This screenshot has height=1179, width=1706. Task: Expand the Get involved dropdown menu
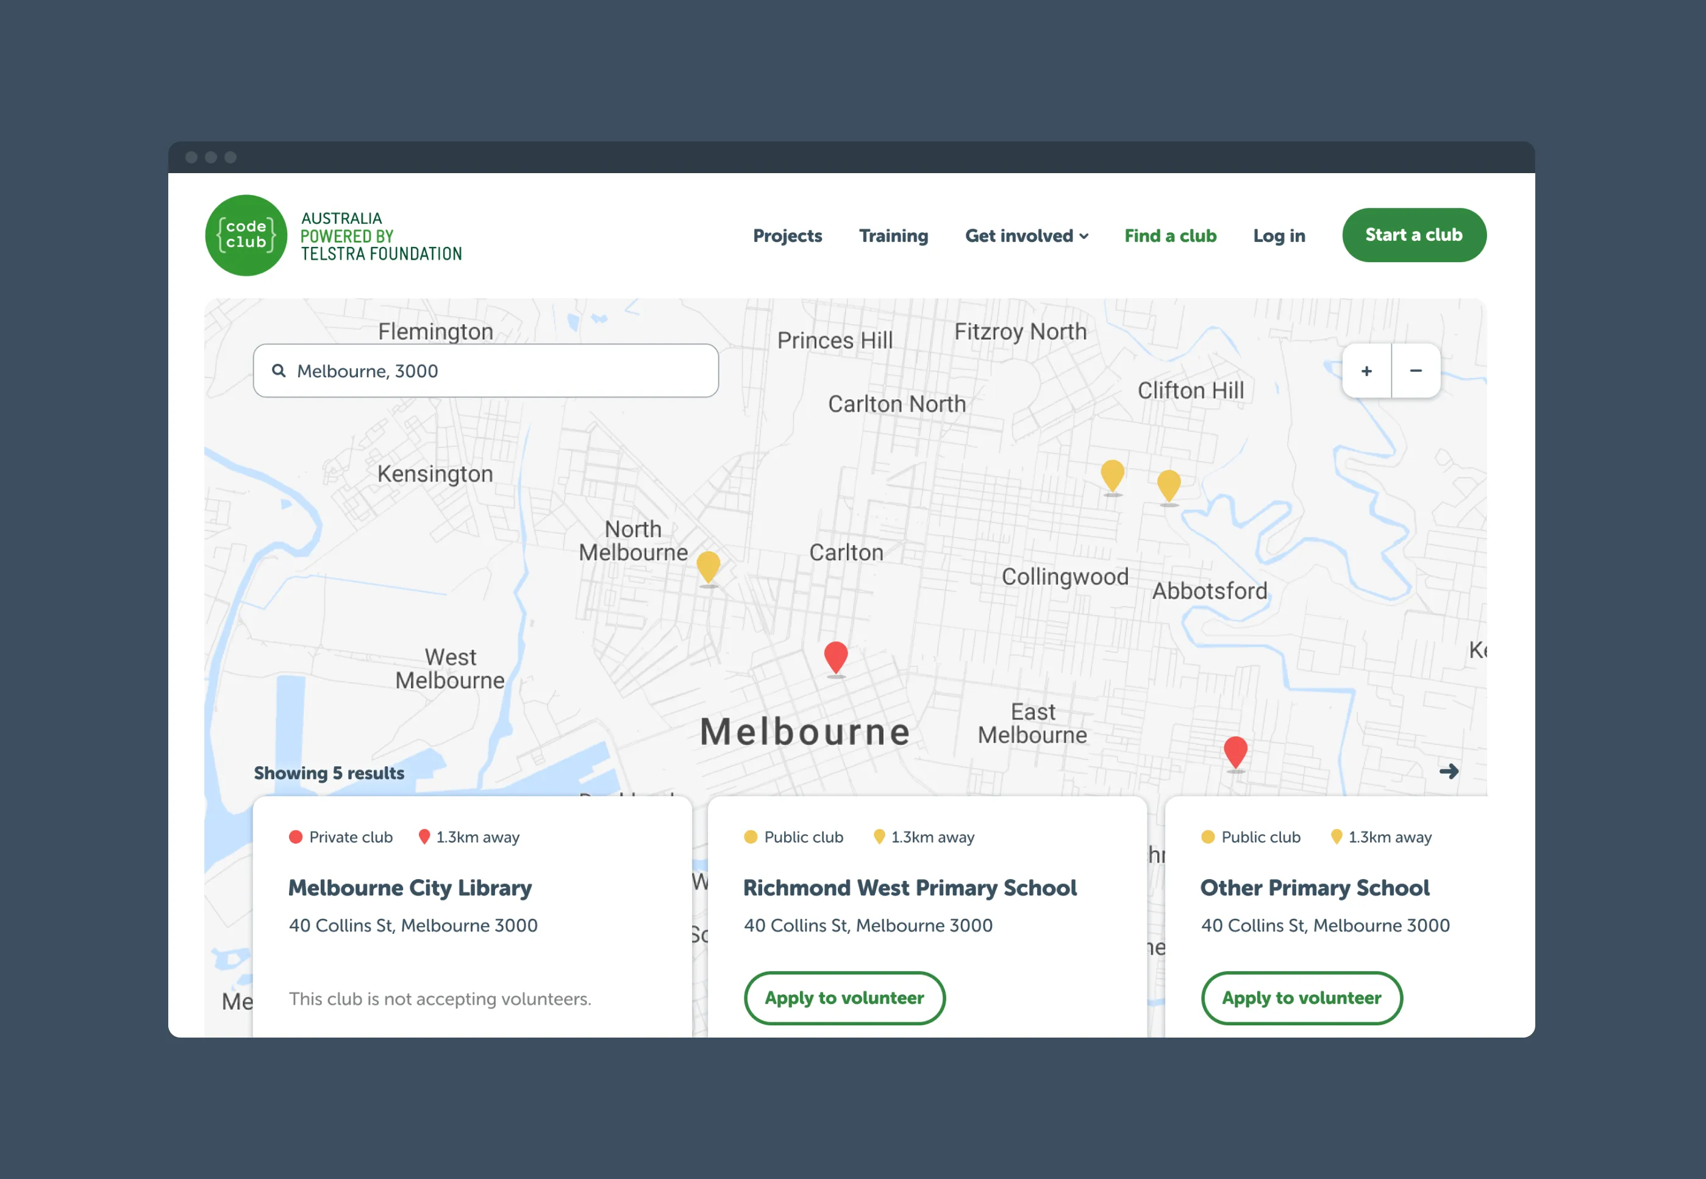(1026, 236)
